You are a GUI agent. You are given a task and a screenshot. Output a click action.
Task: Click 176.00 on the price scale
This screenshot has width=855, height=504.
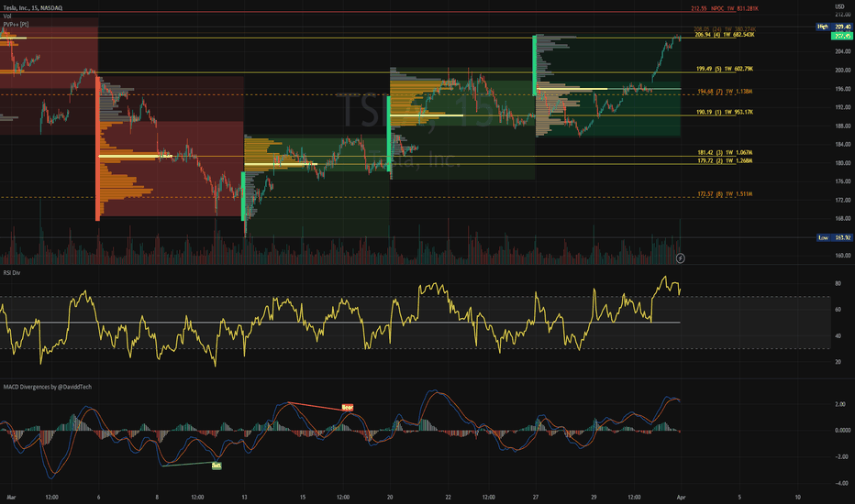point(842,181)
